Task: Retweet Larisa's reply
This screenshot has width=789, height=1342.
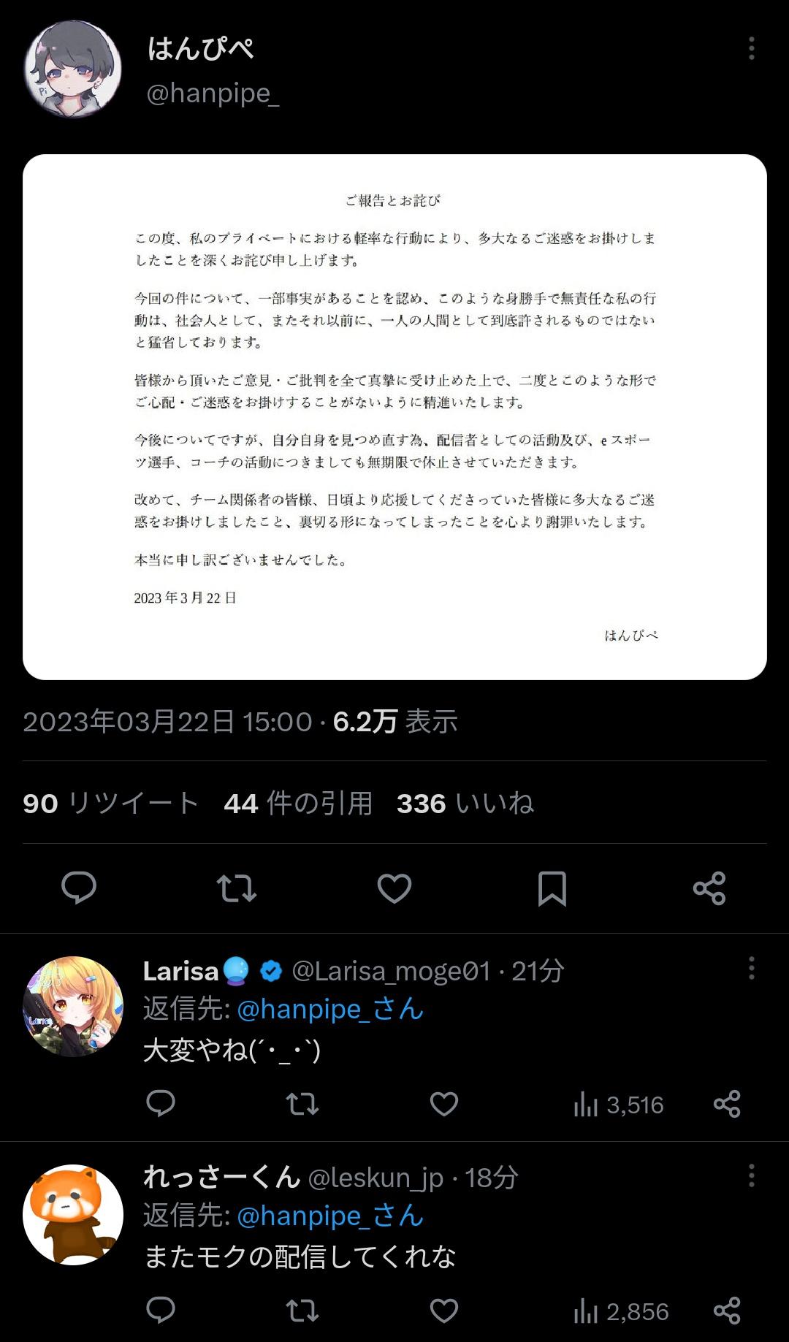Action: pos(302,1104)
